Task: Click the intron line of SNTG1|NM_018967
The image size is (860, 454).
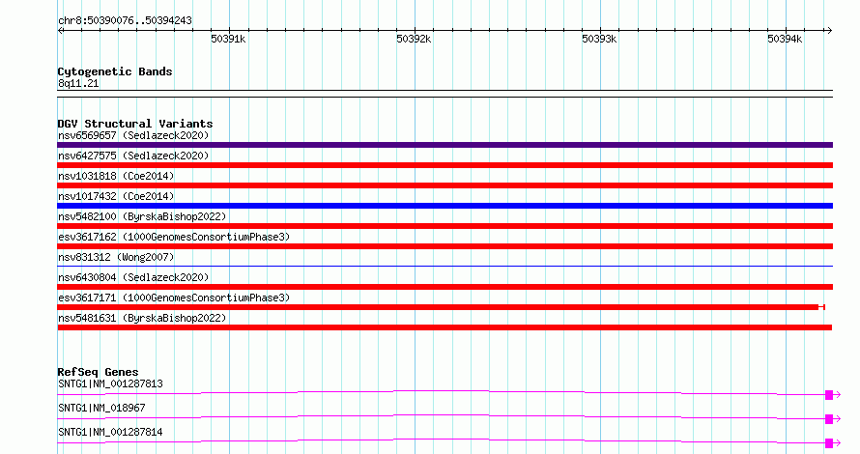Action: pos(442,415)
